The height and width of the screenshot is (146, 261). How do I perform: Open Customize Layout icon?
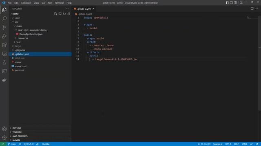[241, 3]
